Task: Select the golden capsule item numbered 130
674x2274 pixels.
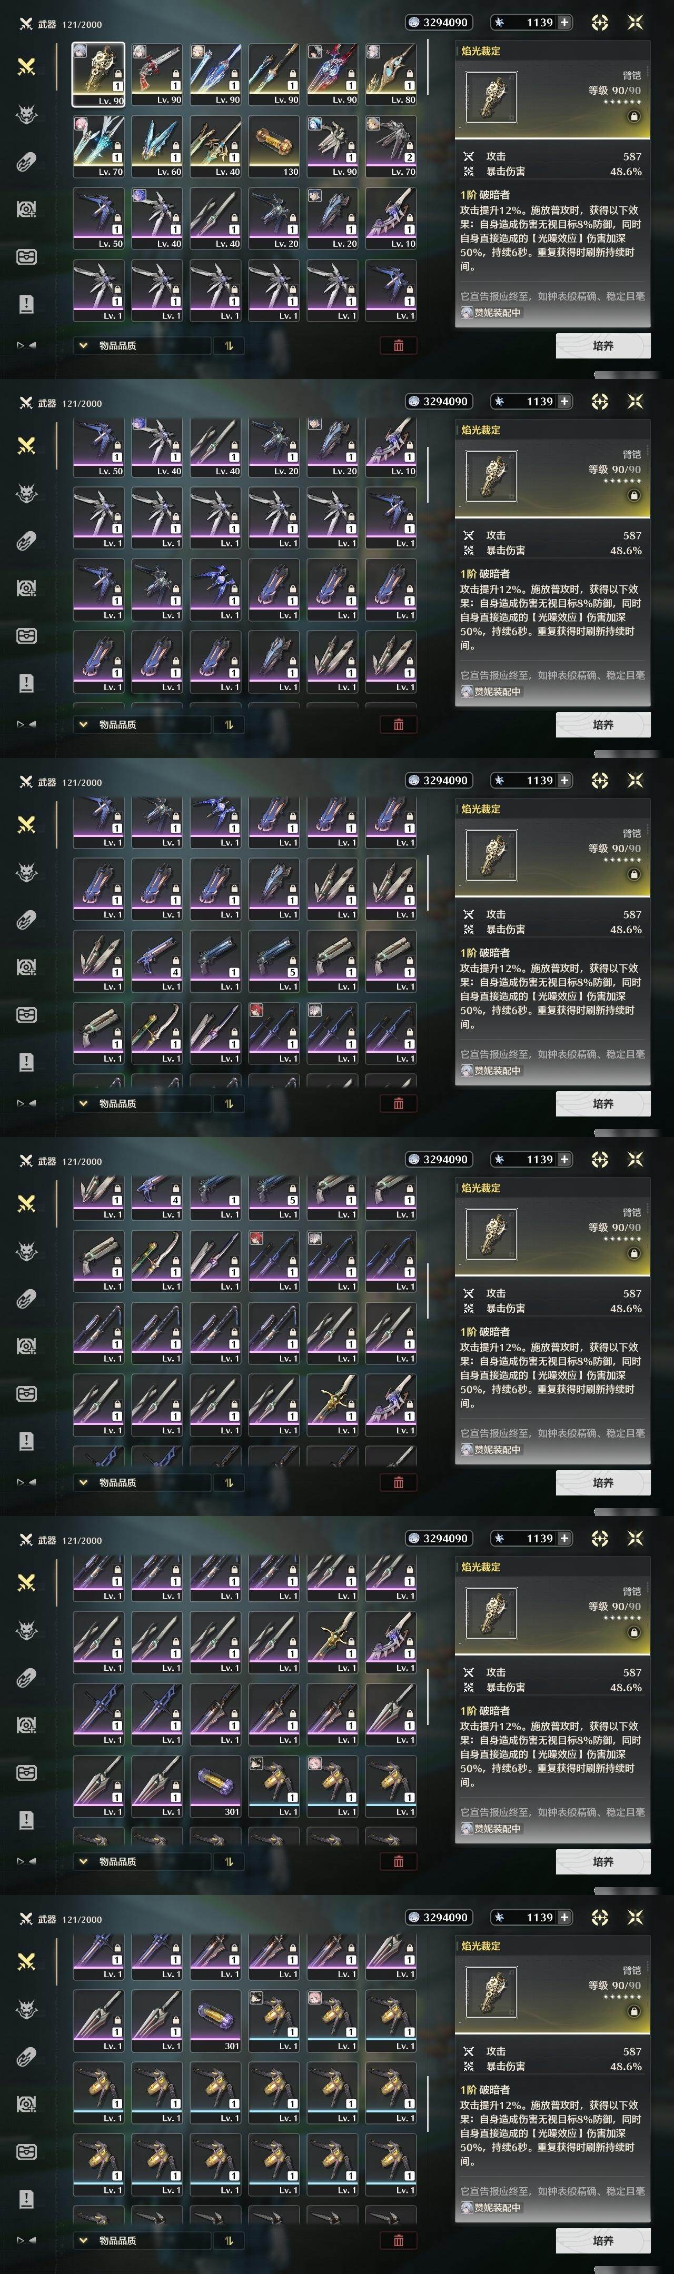Action: (274, 146)
